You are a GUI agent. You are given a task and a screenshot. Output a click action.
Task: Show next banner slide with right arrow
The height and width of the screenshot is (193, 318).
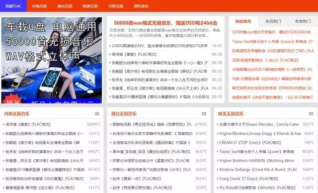[94, 70]
